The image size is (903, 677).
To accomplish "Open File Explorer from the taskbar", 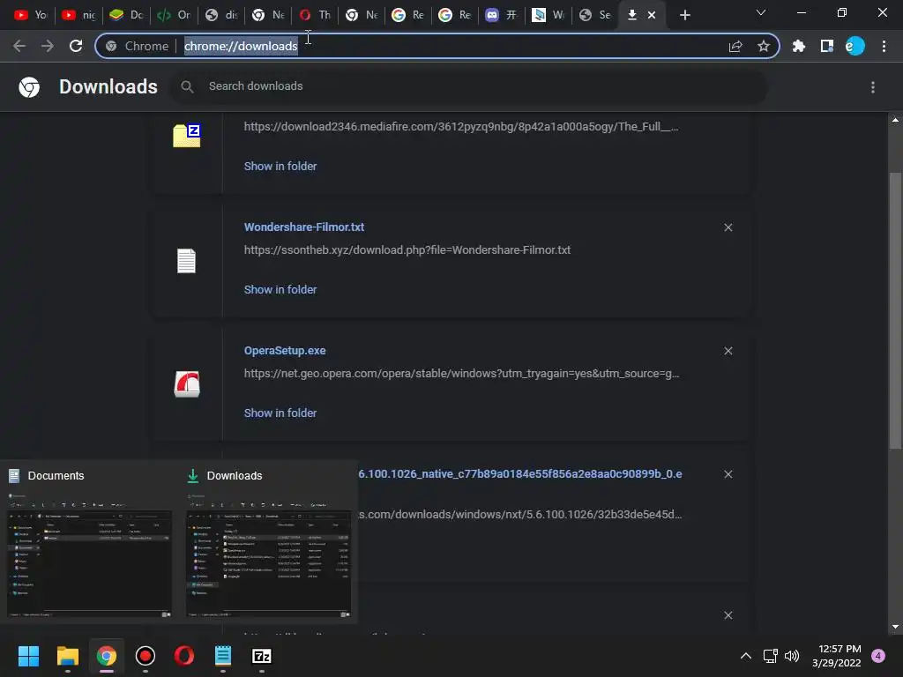I will (x=67, y=656).
